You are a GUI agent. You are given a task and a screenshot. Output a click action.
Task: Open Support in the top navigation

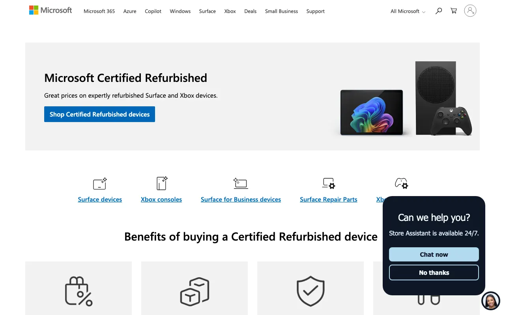(x=316, y=11)
